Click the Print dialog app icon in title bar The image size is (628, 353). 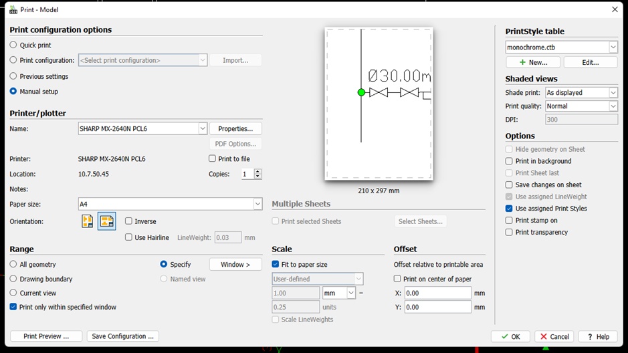(13, 9)
